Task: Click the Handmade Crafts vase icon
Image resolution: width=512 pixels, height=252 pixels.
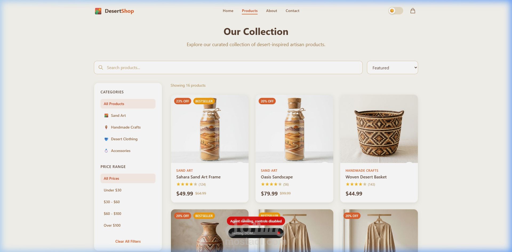Action: [x=106, y=127]
